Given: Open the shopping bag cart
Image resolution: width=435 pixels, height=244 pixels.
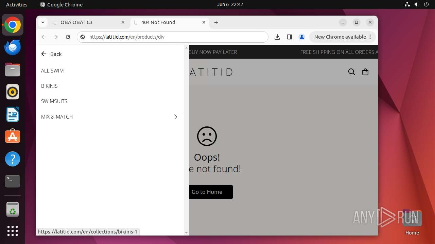Looking at the screenshot, I should [x=365, y=72].
